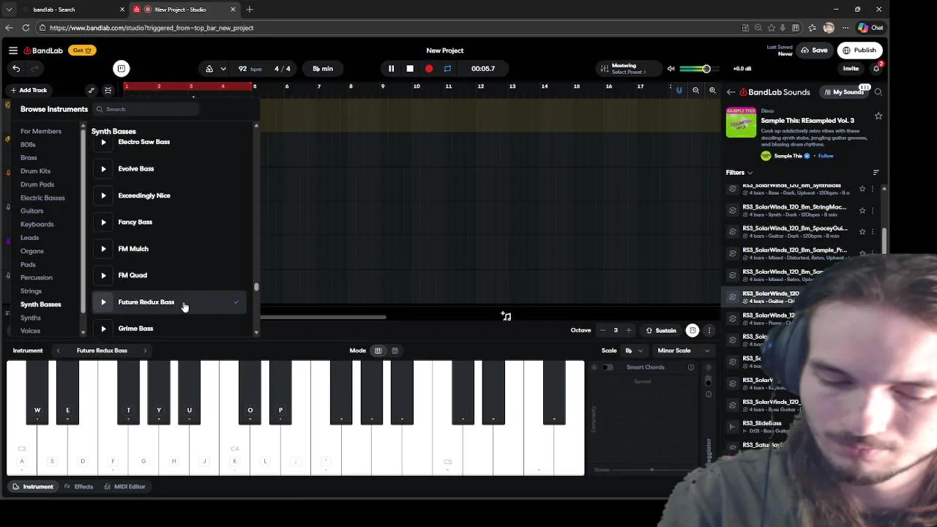Viewport: 937px width, 527px height.
Task: Open sort options icon in Sounds panel
Action: tap(876, 173)
